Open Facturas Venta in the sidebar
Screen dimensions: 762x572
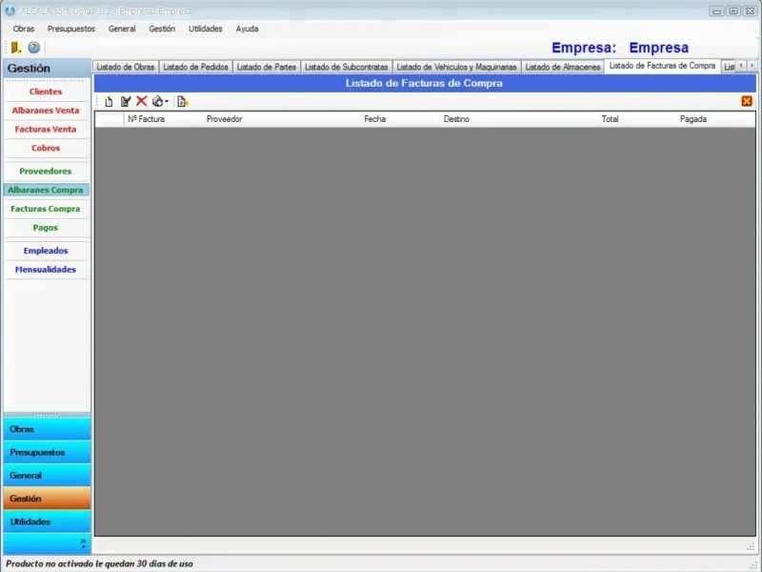point(46,130)
